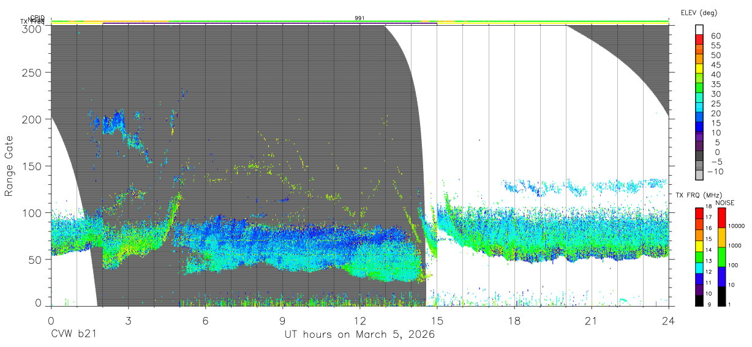The image size is (752, 347).
Task: Click the black bottom swatch of the TX FRQ colorbar
Action: (700, 300)
